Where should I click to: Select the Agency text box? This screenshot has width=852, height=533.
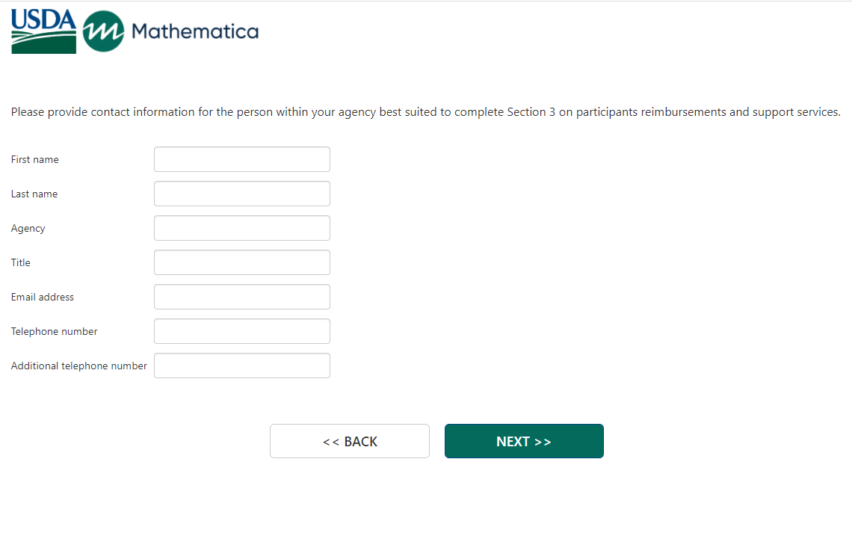coord(241,228)
